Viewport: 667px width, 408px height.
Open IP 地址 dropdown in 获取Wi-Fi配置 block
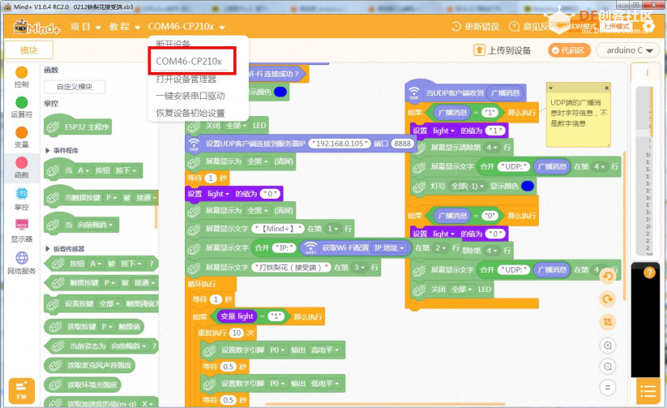(x=390, y=248)
